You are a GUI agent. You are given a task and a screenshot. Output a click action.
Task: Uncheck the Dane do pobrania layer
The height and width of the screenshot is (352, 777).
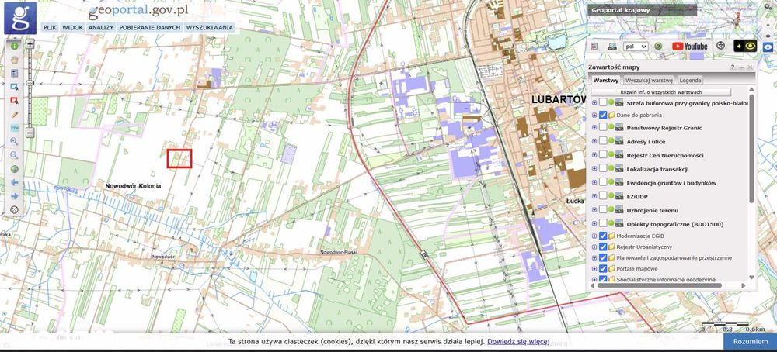point(603,115)
